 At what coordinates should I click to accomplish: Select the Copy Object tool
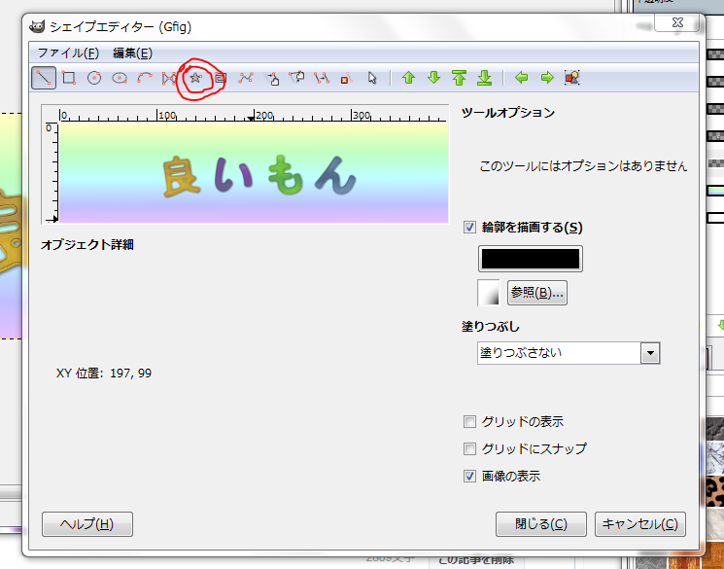pos(322,78)
